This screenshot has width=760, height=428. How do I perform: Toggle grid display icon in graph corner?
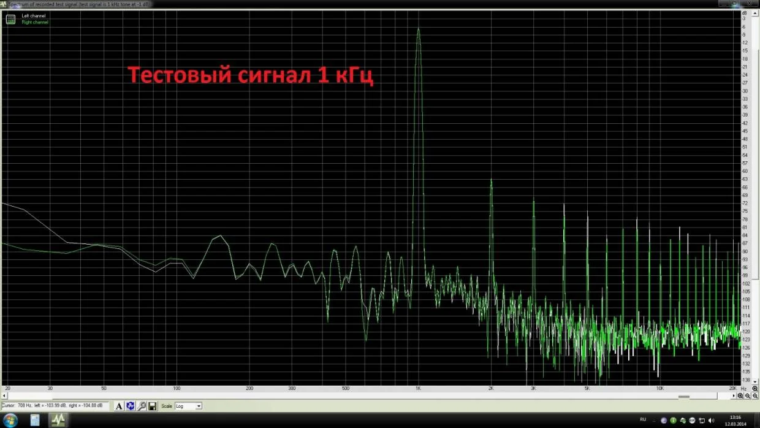tap(10, 19)
